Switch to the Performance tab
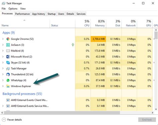Viewport: 158px width, 125px height. (x=22, y=14)
